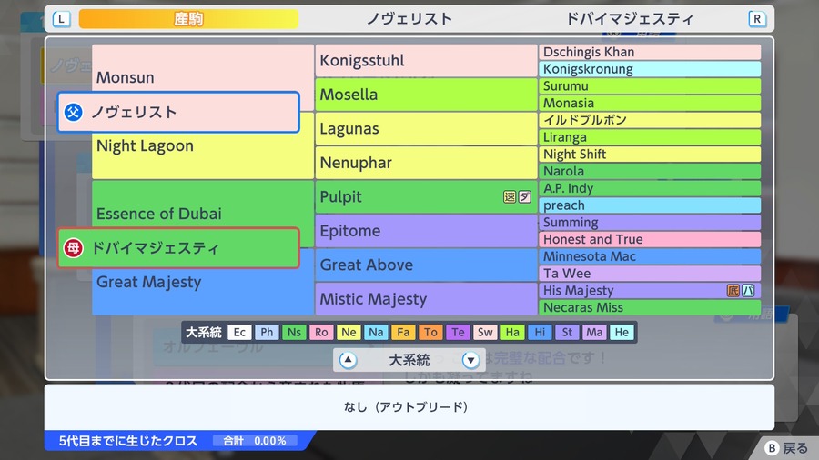Screen dimensions: 819x460
Task: Click the down arrow beside 大系統
Action: (470, 360)
